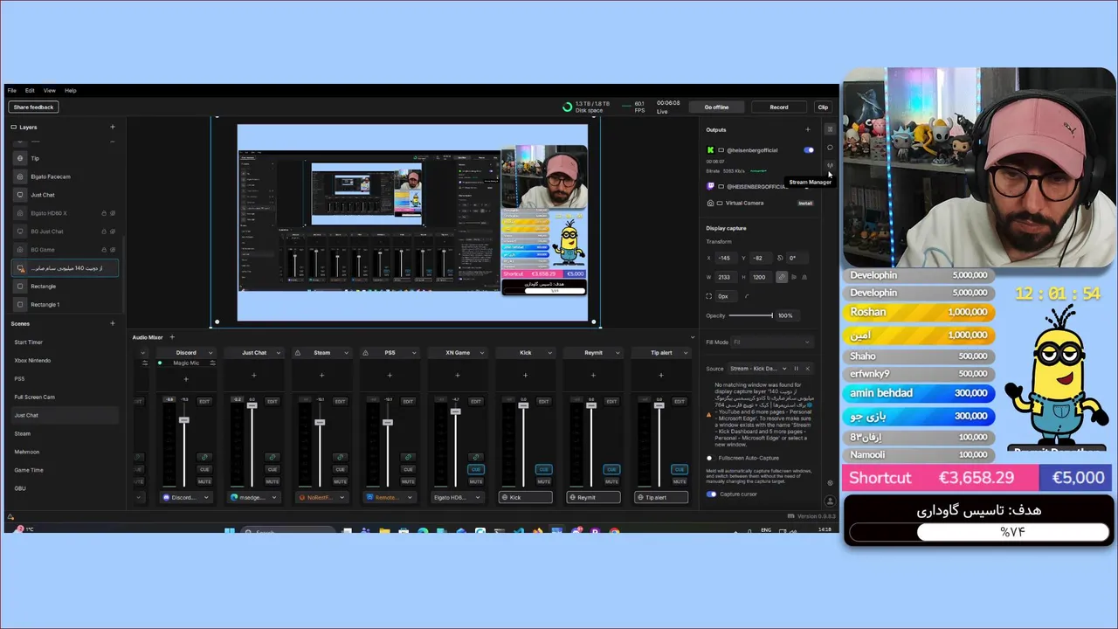Screen dimensions: 1118x629
Task: Click the XN Game channel volume fader
Action: tap(456, 411)
